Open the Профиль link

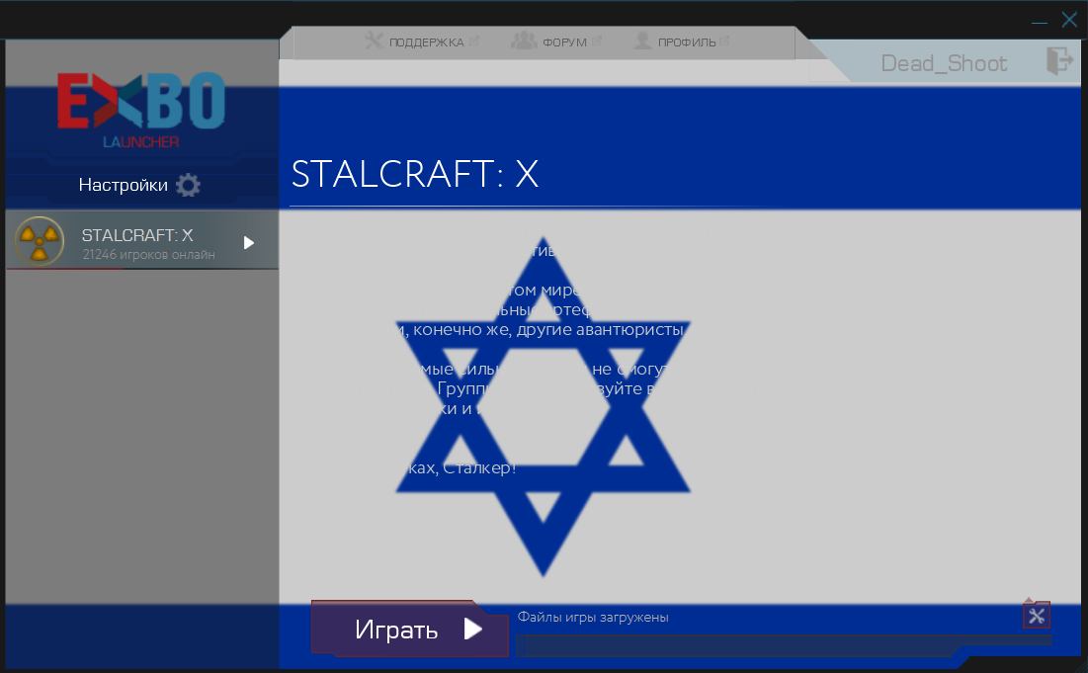pyautogui.click(x=682, y=42)
